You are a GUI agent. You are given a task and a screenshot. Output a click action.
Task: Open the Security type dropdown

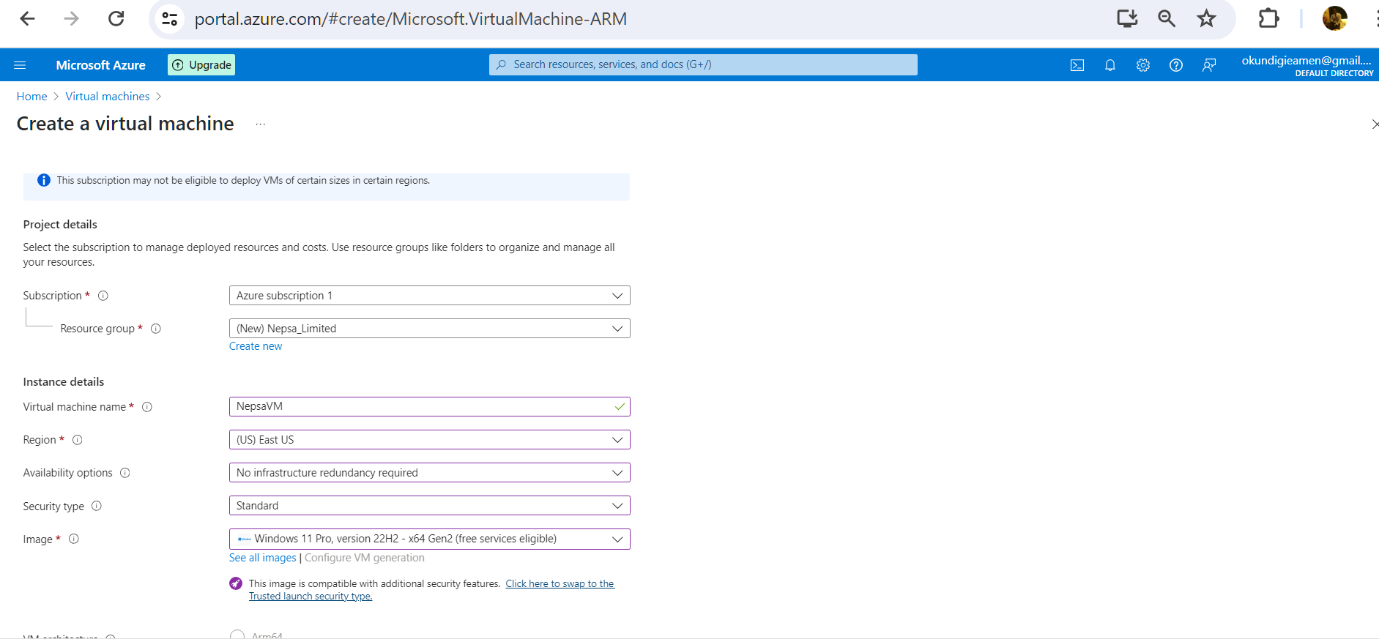429,506
